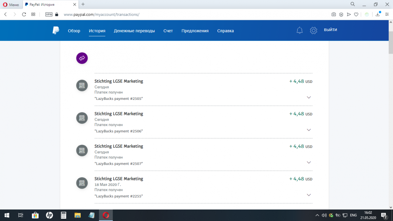The width and height of the screenshot is (393, 221).
Task: Click the green extension icon in toolbar
Action: 367,14
